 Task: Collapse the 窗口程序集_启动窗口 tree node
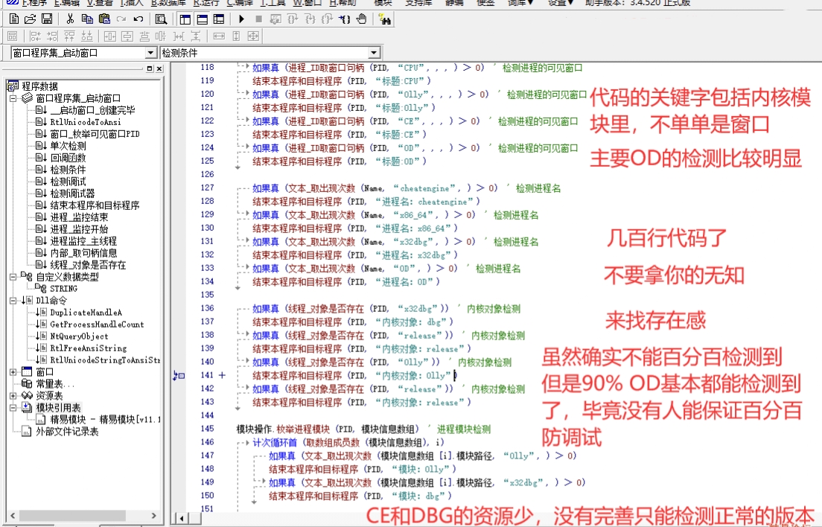pos(13,98)
